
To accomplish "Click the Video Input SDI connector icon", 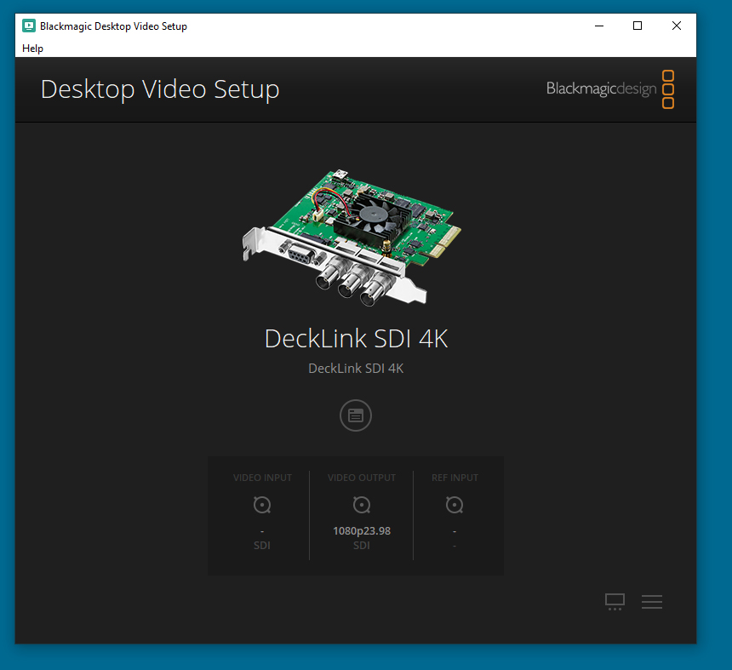I will [x=262, y=505].
